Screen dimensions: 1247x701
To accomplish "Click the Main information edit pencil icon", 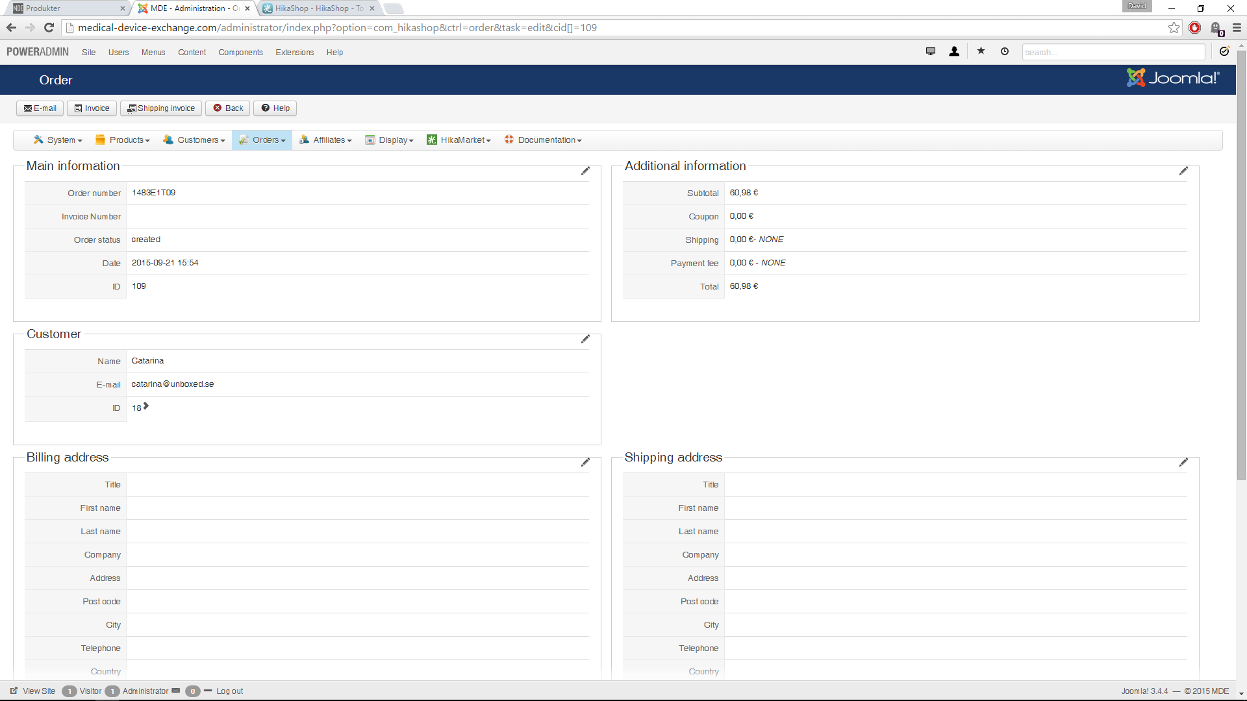I will 585,171.
